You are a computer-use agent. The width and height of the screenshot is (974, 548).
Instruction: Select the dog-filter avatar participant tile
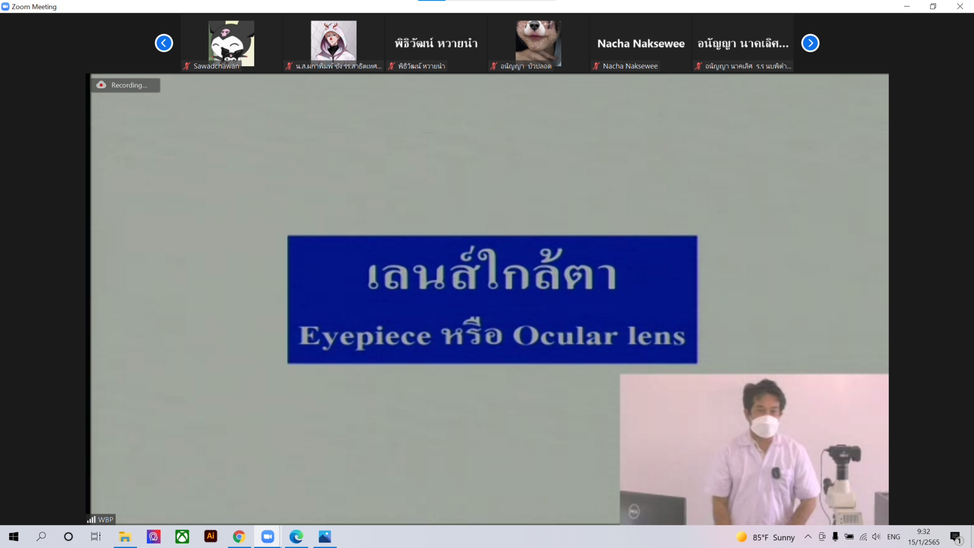[x=538, y=44]
